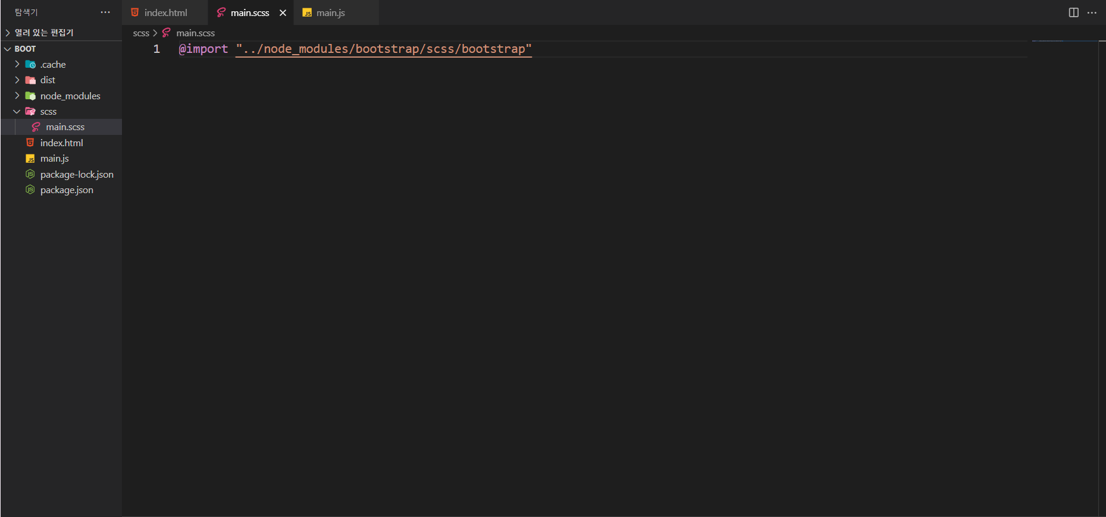Viewport: 1106px width, 517px height.
Task: Switch to the index.html tab
Action: click(x=165, y=12)
